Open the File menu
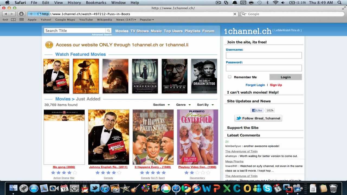This screenshot has height=195, width=347. (34, 2)
